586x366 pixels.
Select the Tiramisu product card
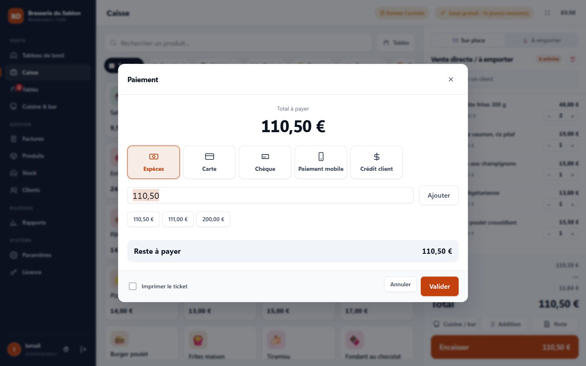298,342
